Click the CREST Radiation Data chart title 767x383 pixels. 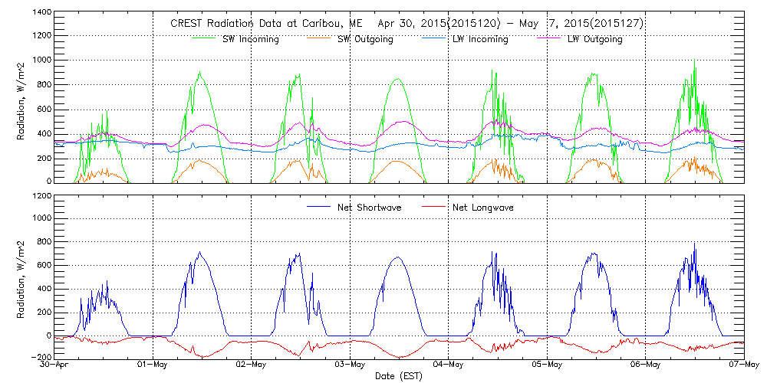pos(407,23)
